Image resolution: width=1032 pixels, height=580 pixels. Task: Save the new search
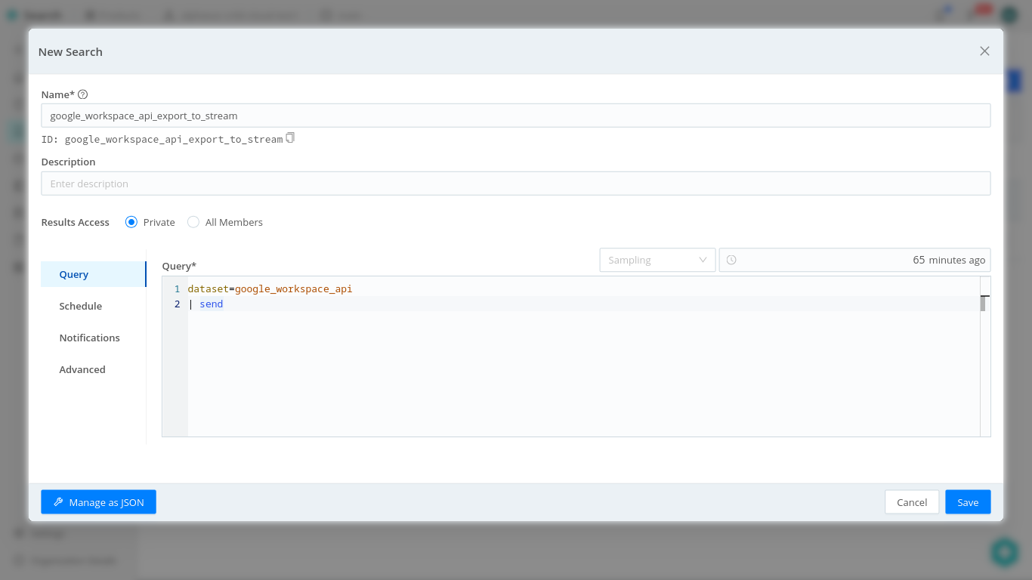[x=968, y=501]
